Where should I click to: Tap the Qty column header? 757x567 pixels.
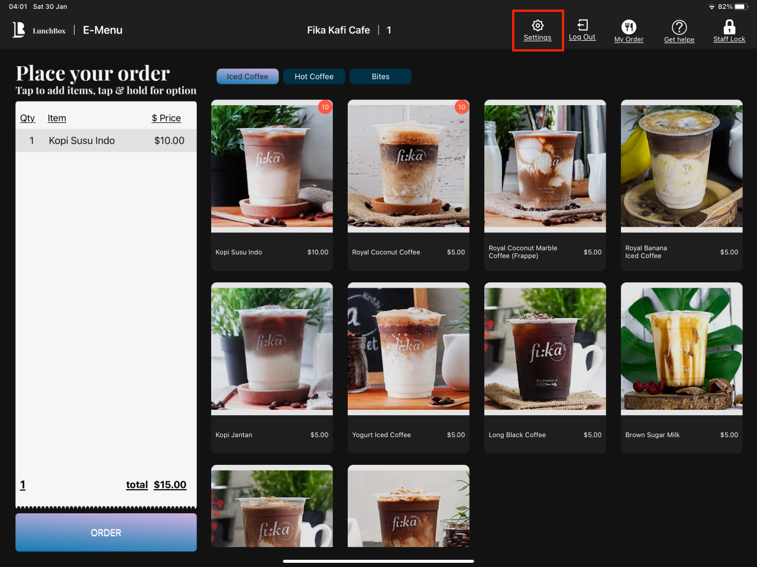27,118
